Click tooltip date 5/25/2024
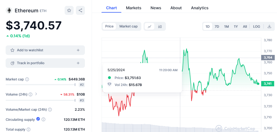277x132 pixels. pos(116,70)
